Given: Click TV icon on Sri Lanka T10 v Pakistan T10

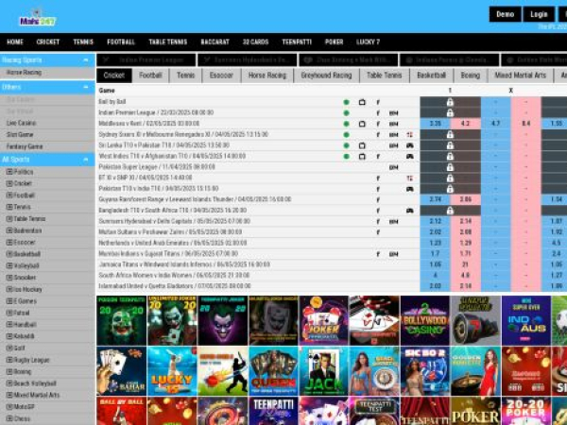Looking at the screenshot, I should point(362,145).
